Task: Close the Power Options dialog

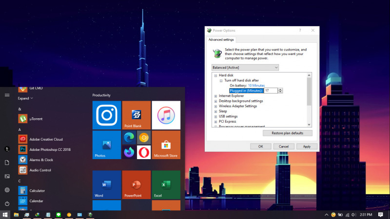Action: tap(313, 30)
